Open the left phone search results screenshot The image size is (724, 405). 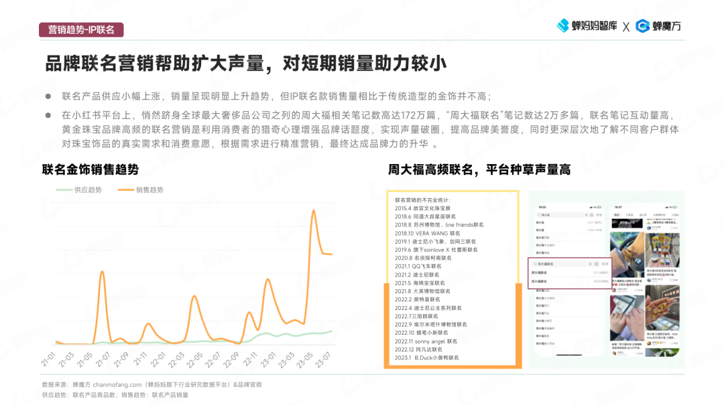click(x=569, y=280)
